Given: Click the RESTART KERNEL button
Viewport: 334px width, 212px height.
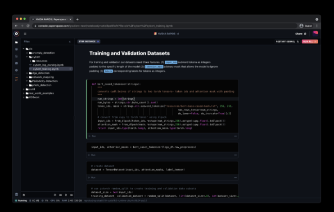Looking at the screenshot, I should pos(287,41).
